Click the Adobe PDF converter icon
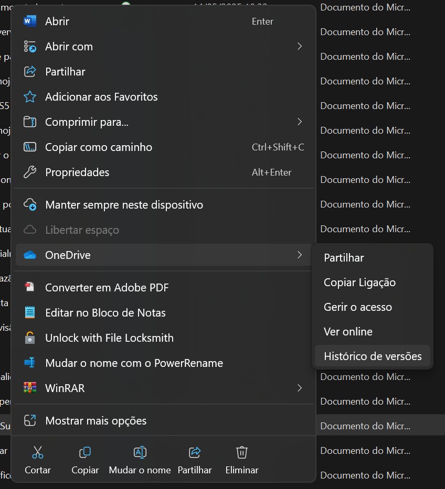 pos(30,288)
